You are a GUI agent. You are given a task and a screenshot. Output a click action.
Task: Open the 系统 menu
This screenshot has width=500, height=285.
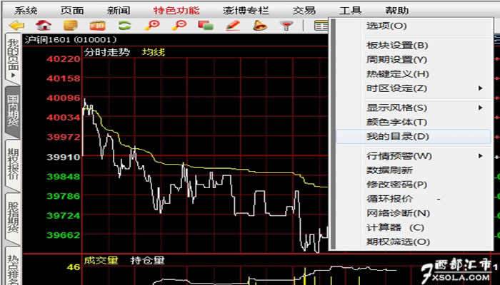(26, 11)
